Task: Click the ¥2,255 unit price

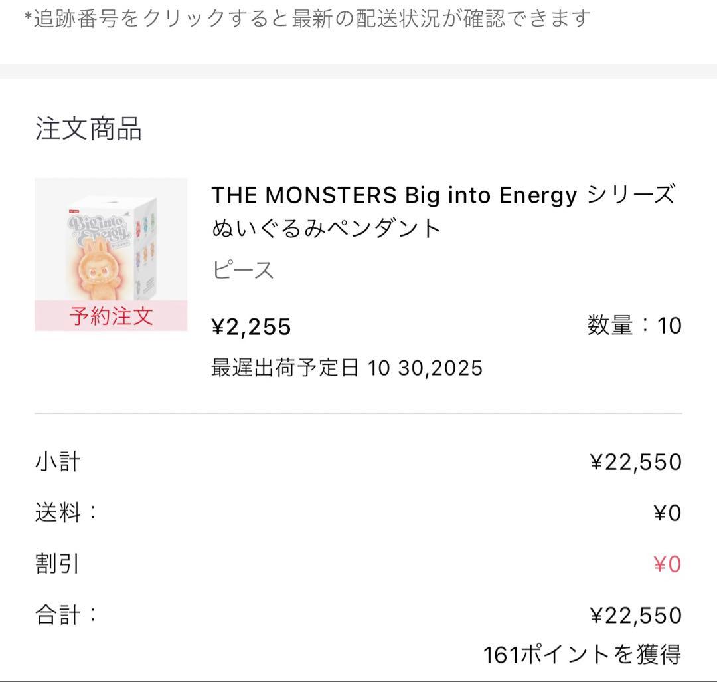Action: (251, 326)
